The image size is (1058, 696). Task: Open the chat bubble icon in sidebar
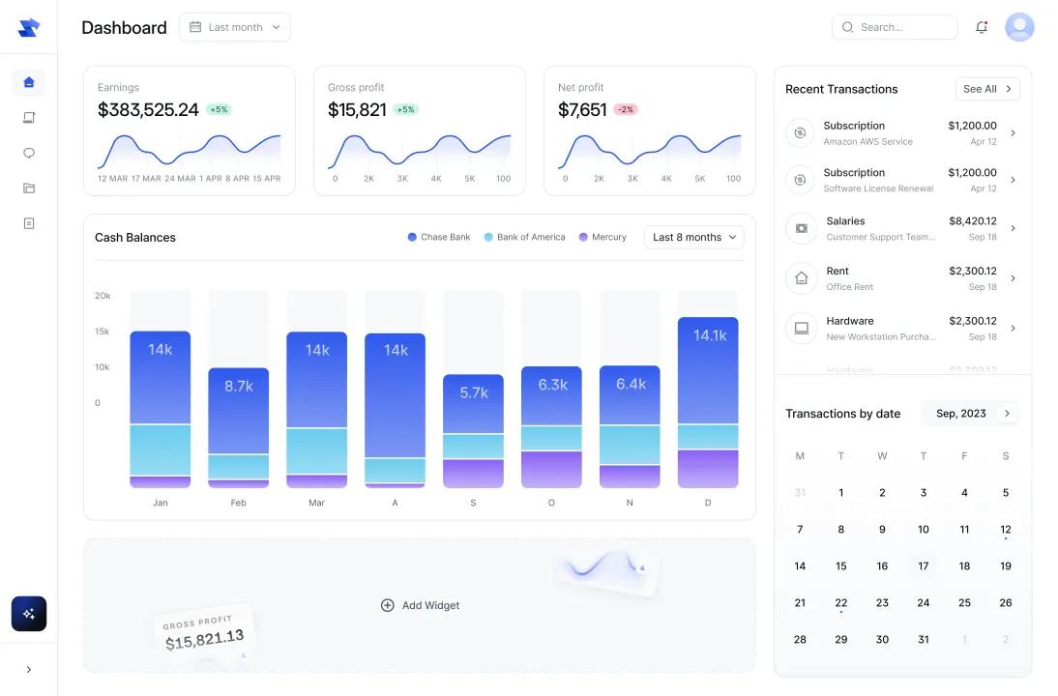29,153
